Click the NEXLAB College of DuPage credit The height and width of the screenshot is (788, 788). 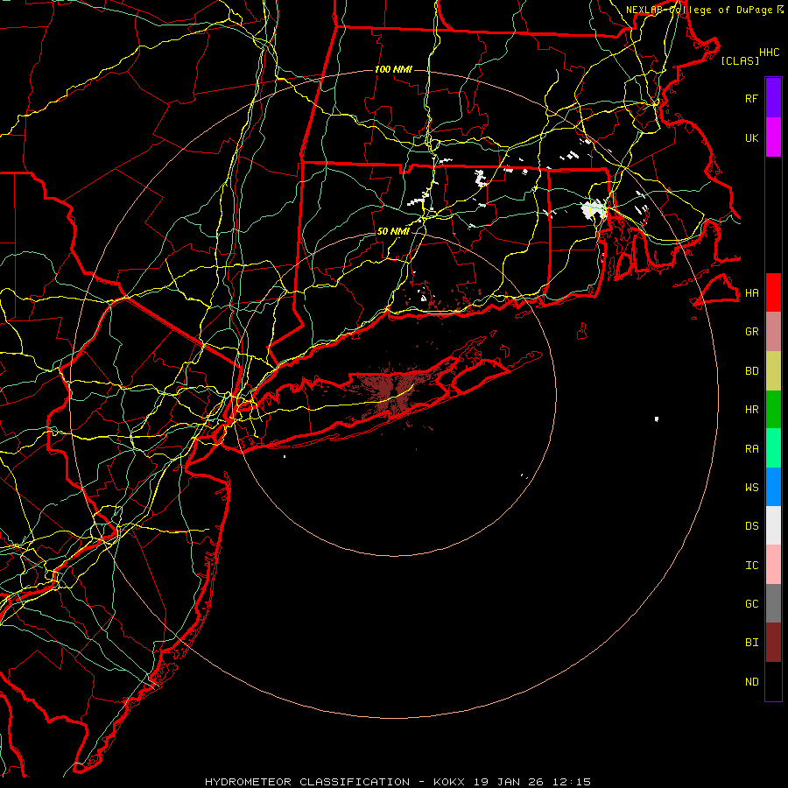coord(704,10)
